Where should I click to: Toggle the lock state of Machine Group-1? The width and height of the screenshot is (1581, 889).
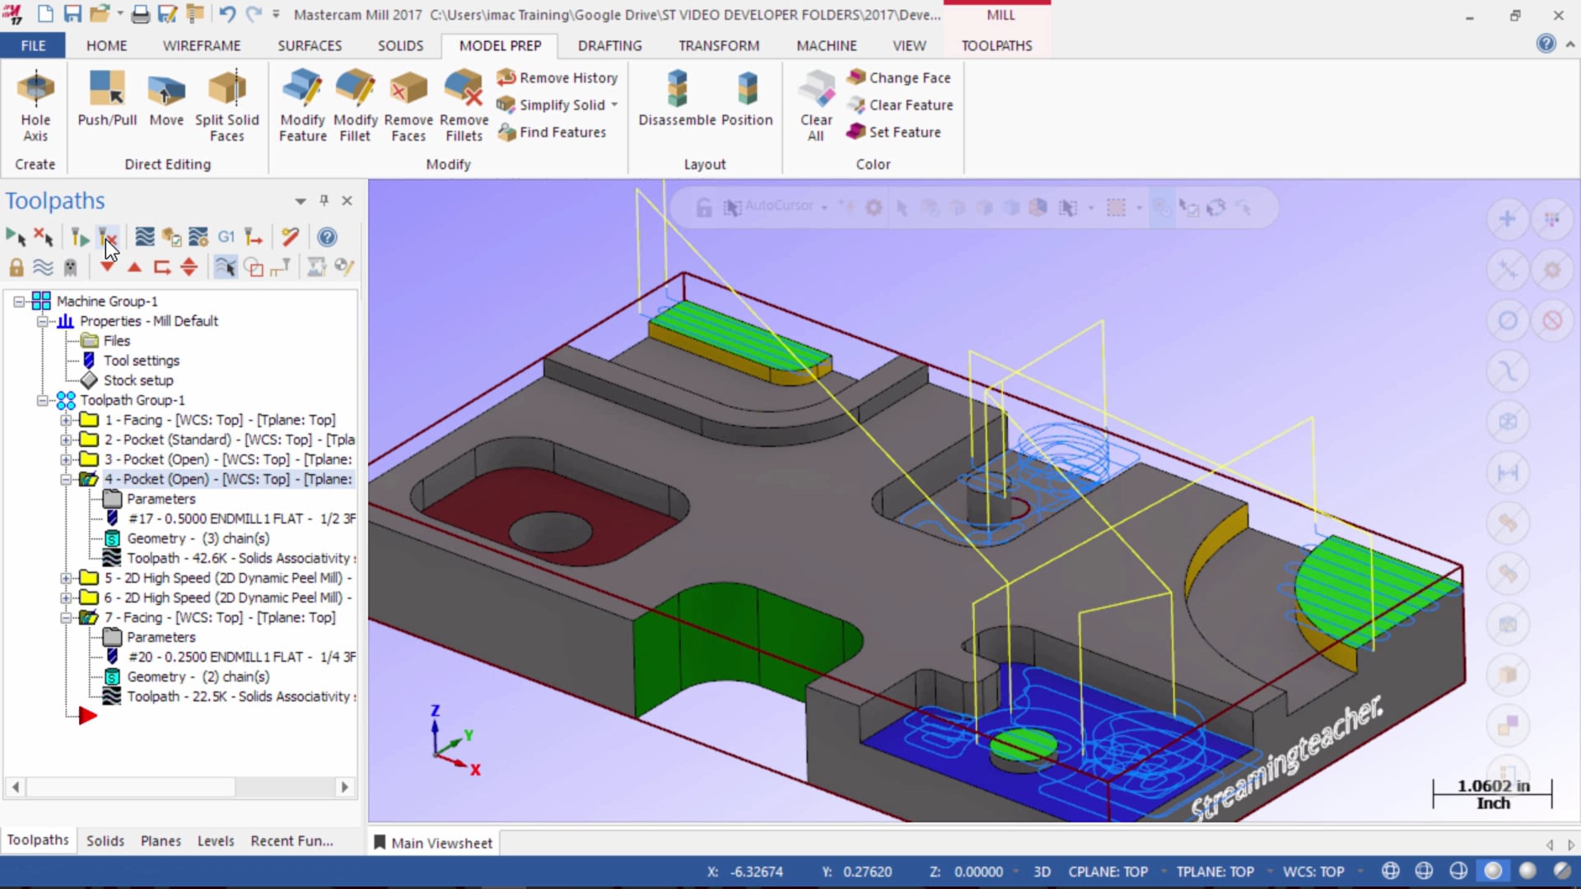pyautogui.click(x=15, y=267)
